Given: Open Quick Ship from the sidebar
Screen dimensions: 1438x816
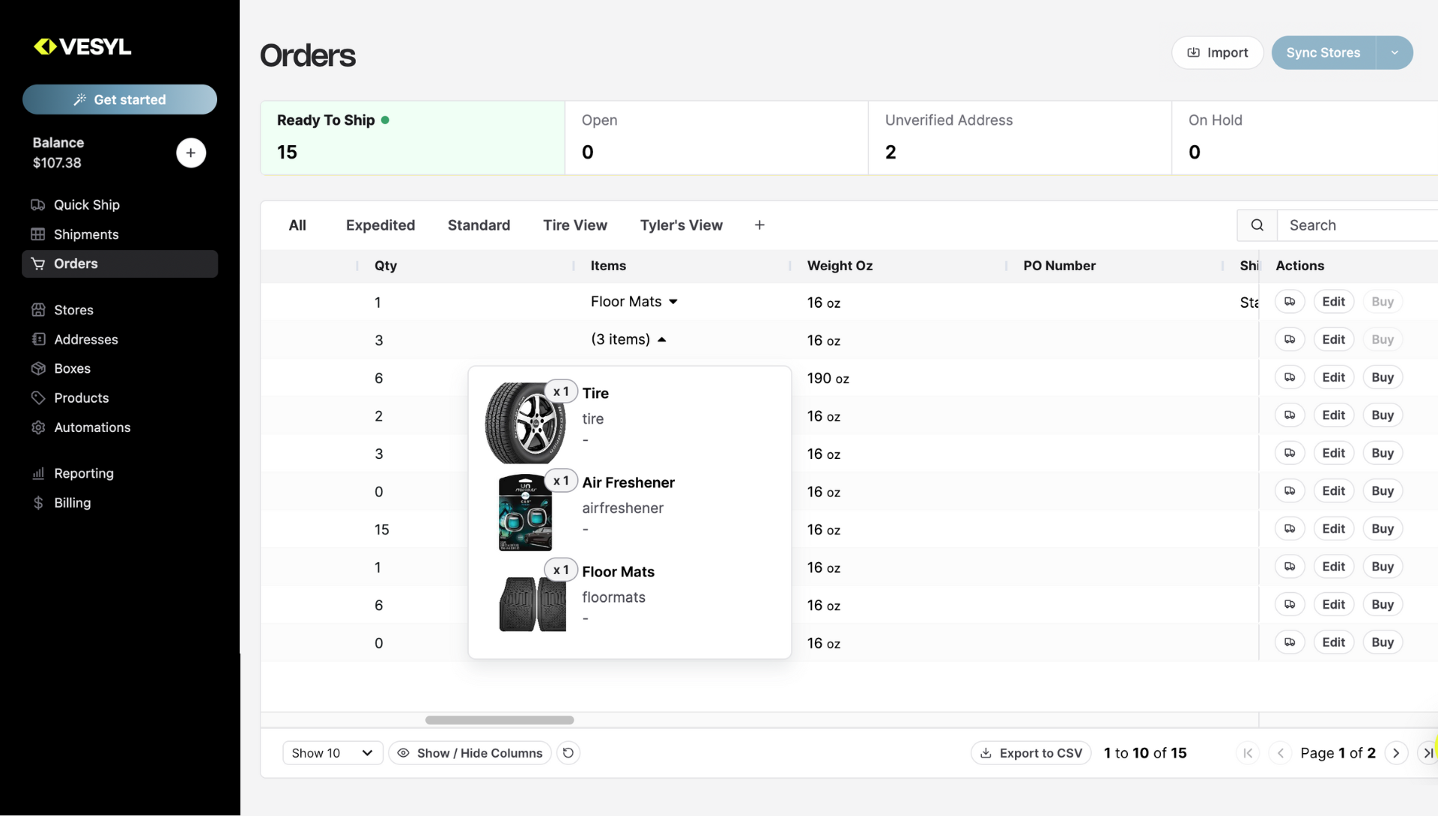Looking at the screenshot, I should click(x=86, y=205).
